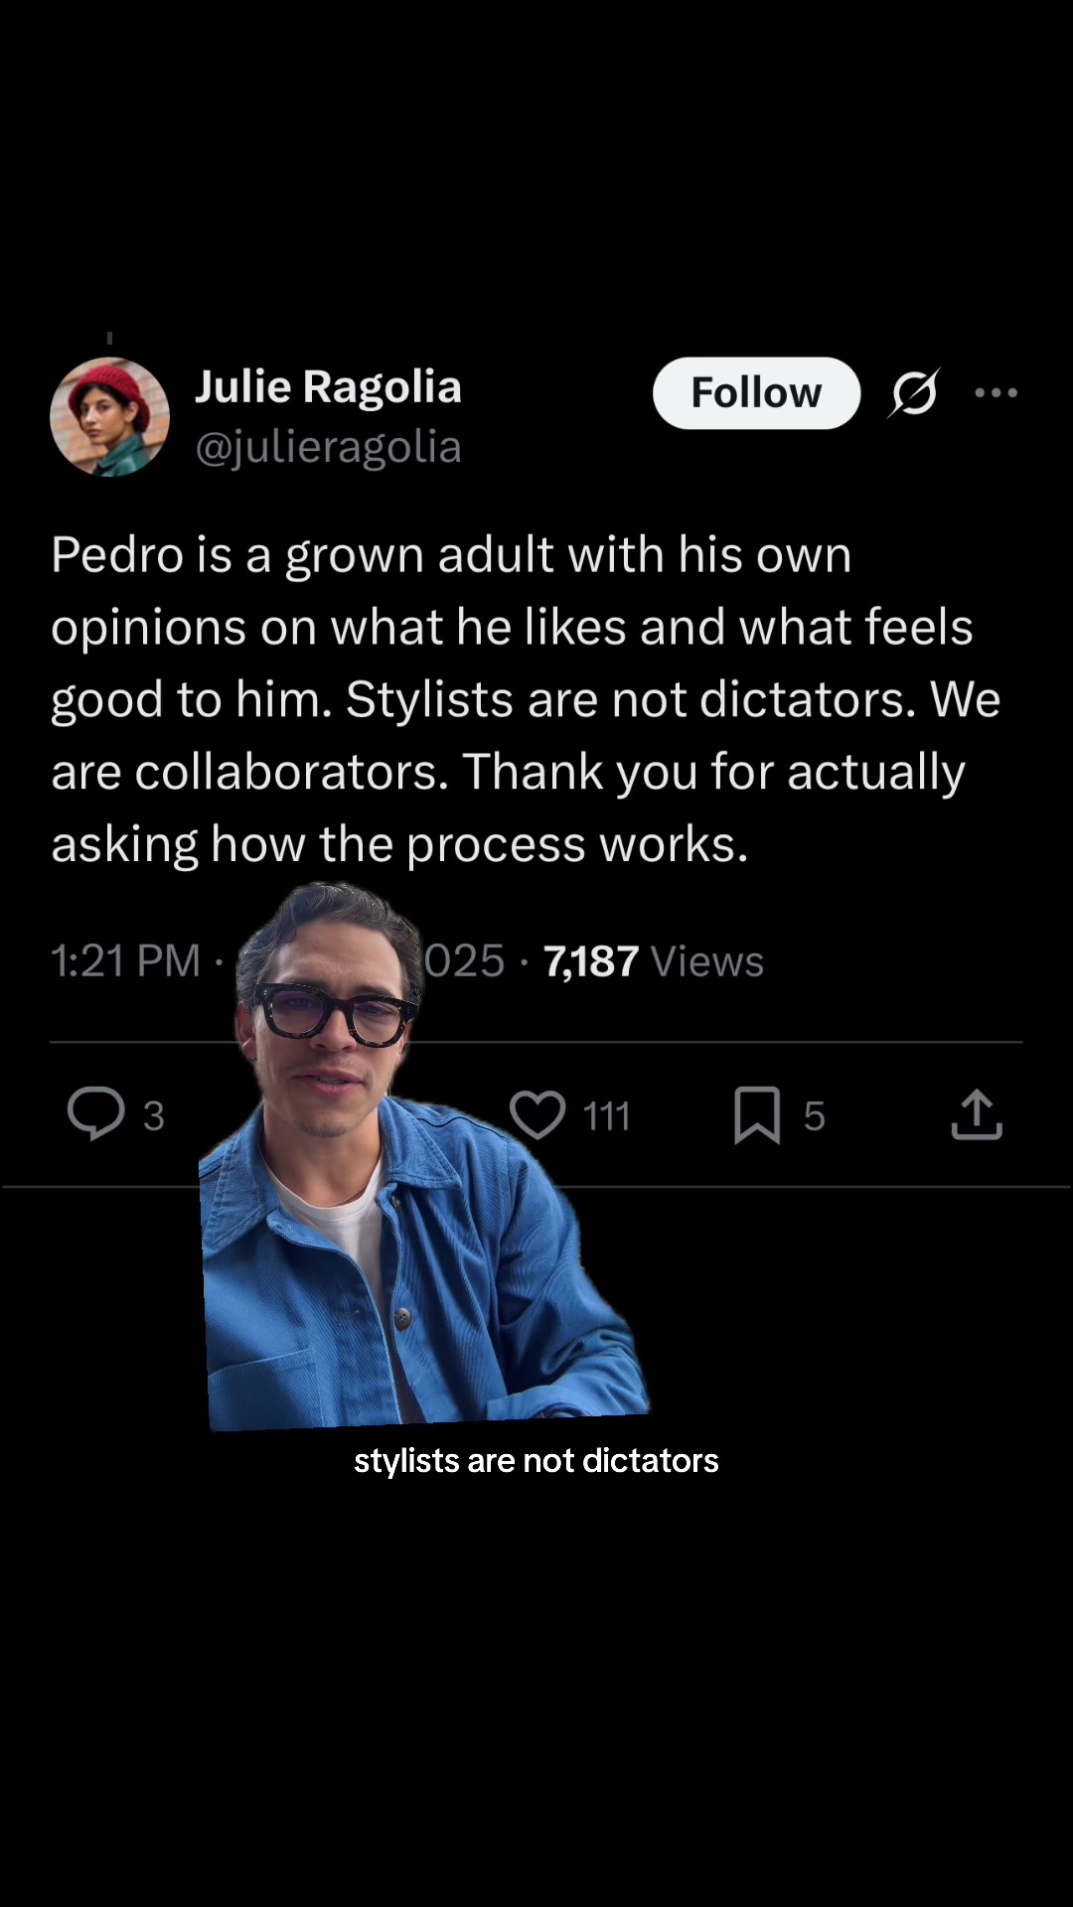The width and height of the screenshot is (1073, 1907).
Task: Open the three-dot more options menu
Action: [x=996, y=393]
